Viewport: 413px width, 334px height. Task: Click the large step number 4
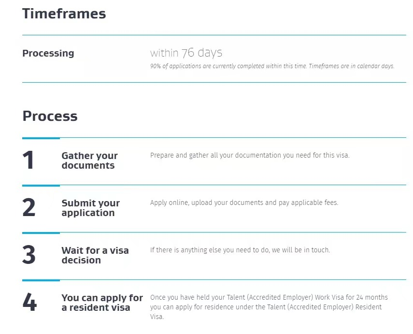[29, 303]
